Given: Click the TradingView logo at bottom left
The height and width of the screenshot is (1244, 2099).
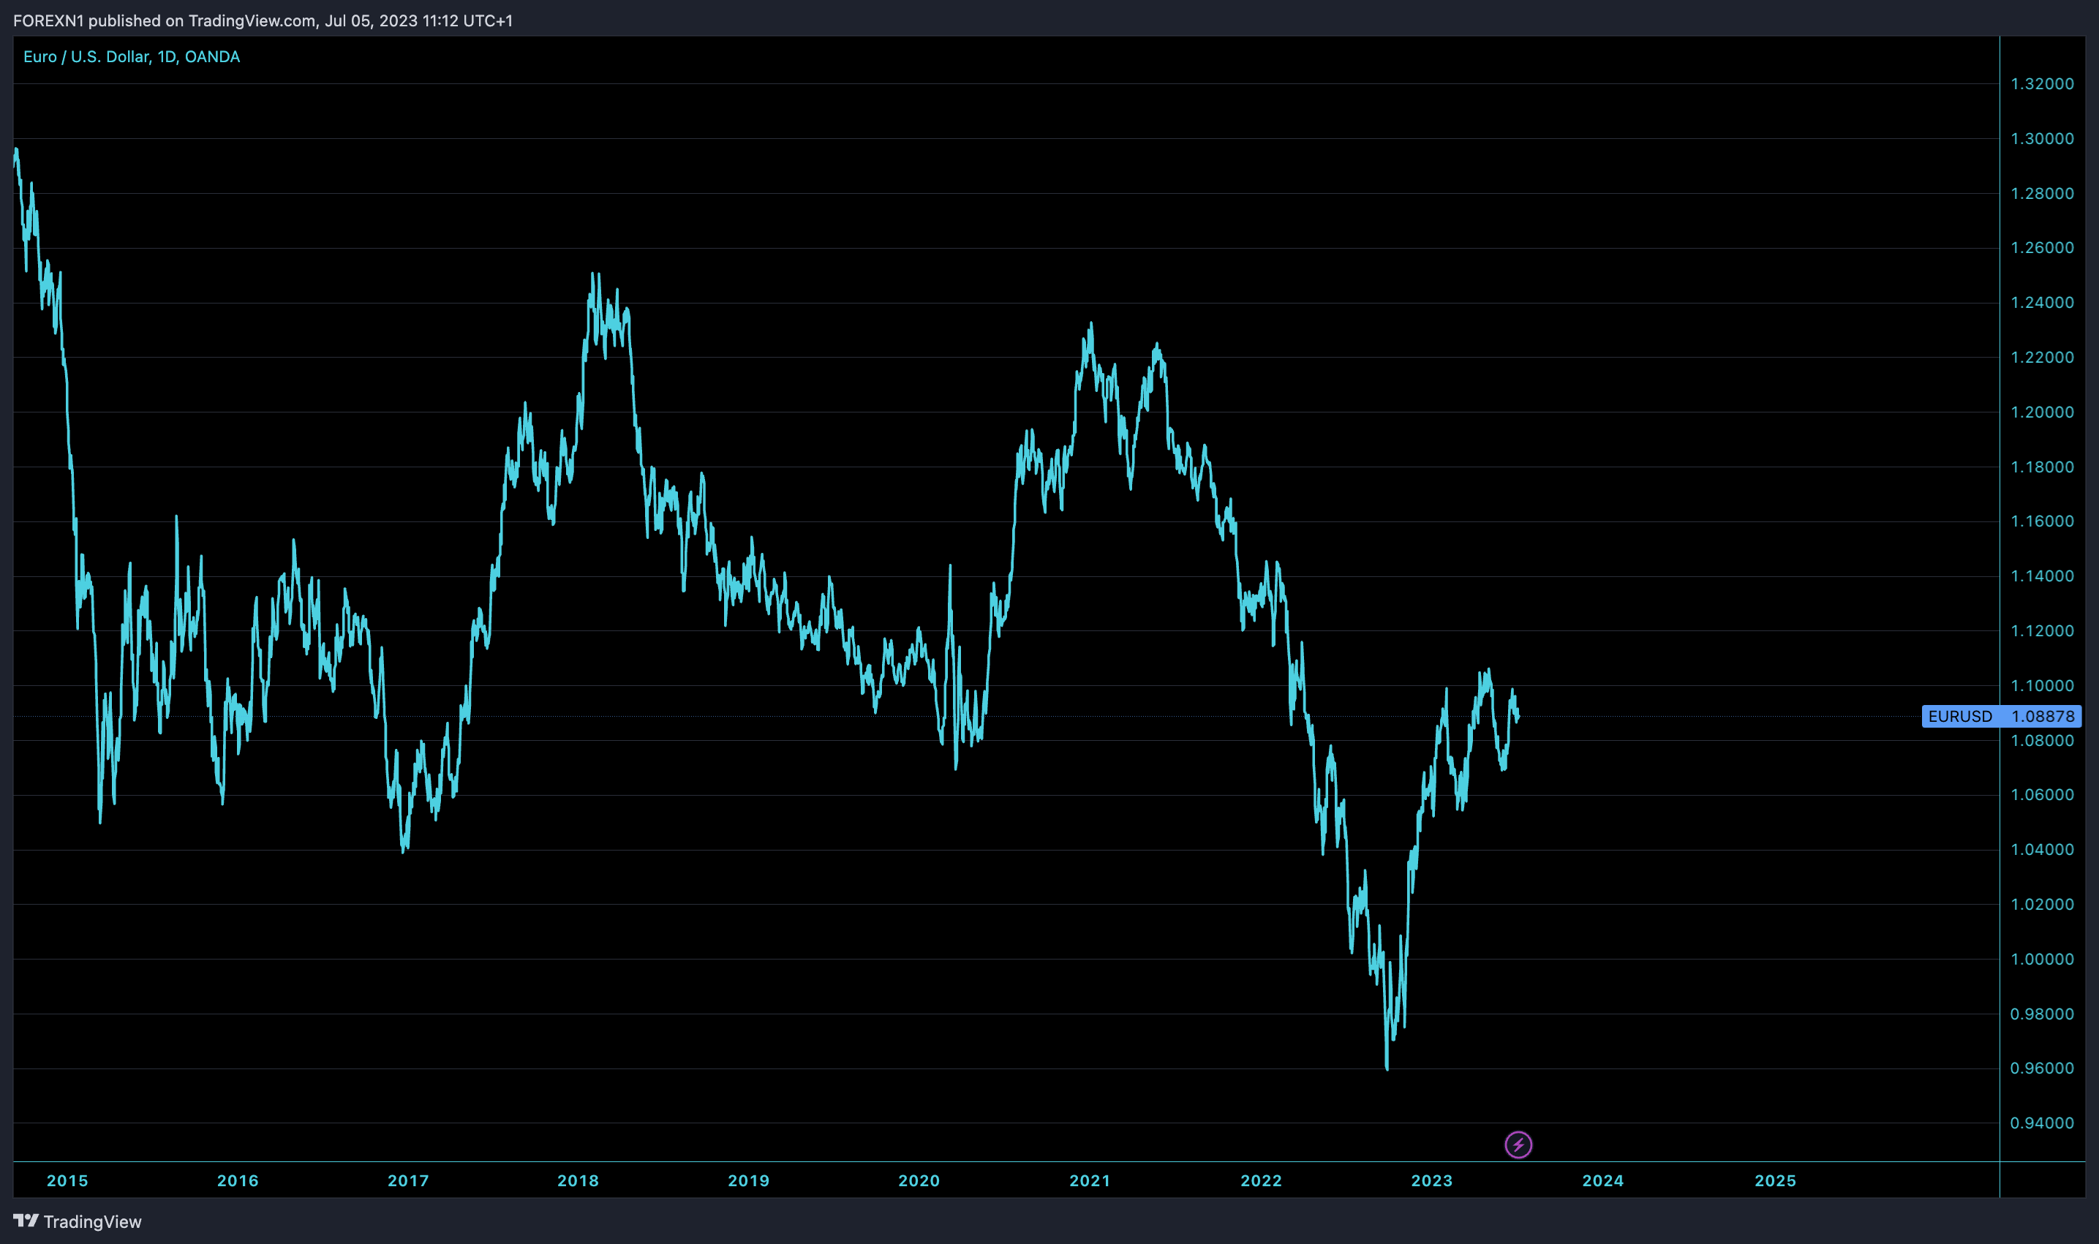Looking at the screenshot, I should click(77, 1221).
